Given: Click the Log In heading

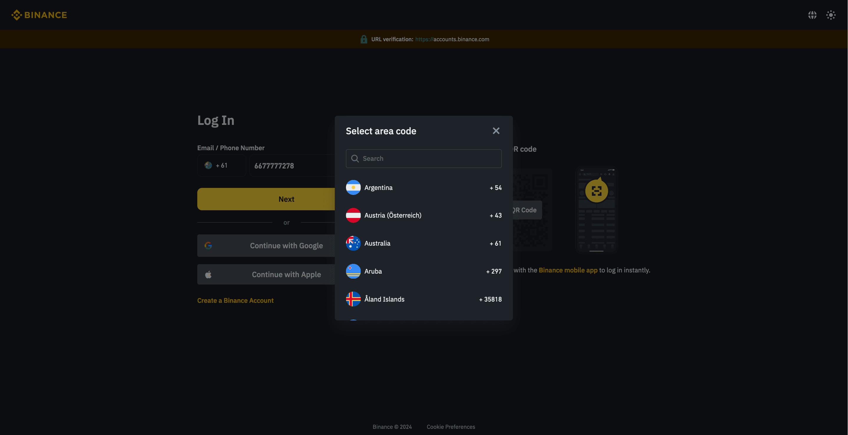Looking at the screenshot, I should point(216,120).
